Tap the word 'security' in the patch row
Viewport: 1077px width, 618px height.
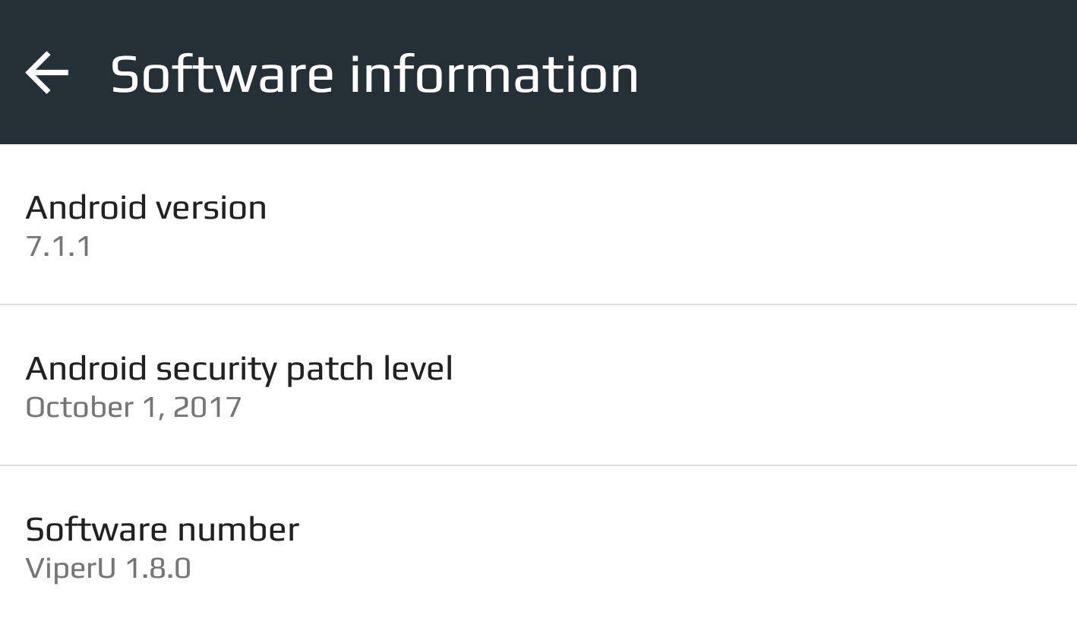click(216, 369)
